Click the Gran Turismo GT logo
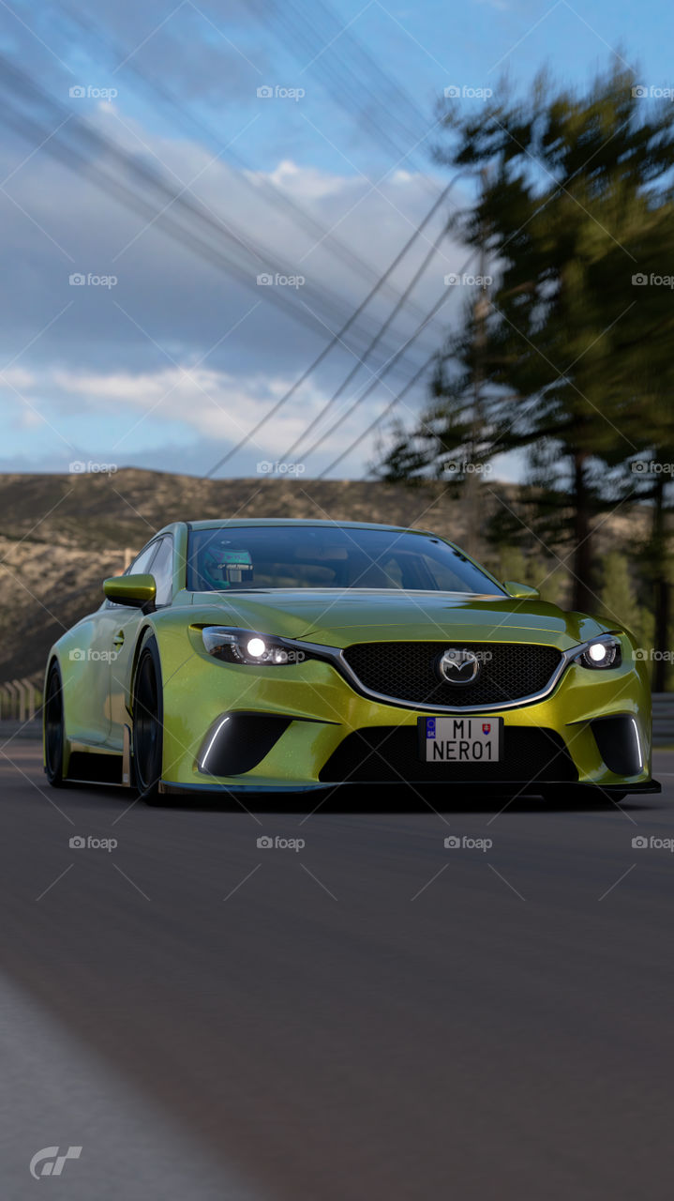This screenshot has height=1201, width=674. click(x=55, y=1162)
